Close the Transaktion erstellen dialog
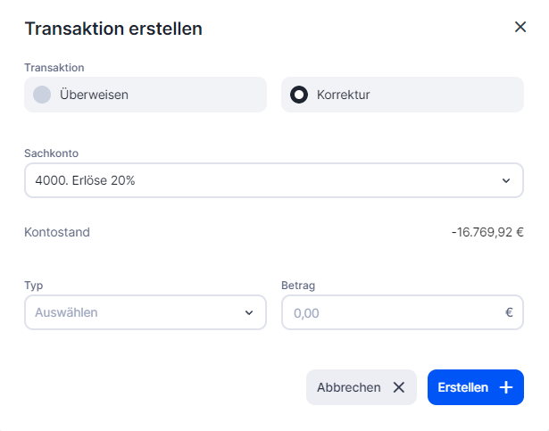This screenshot has width=549, height=431. tap(520, 28)
